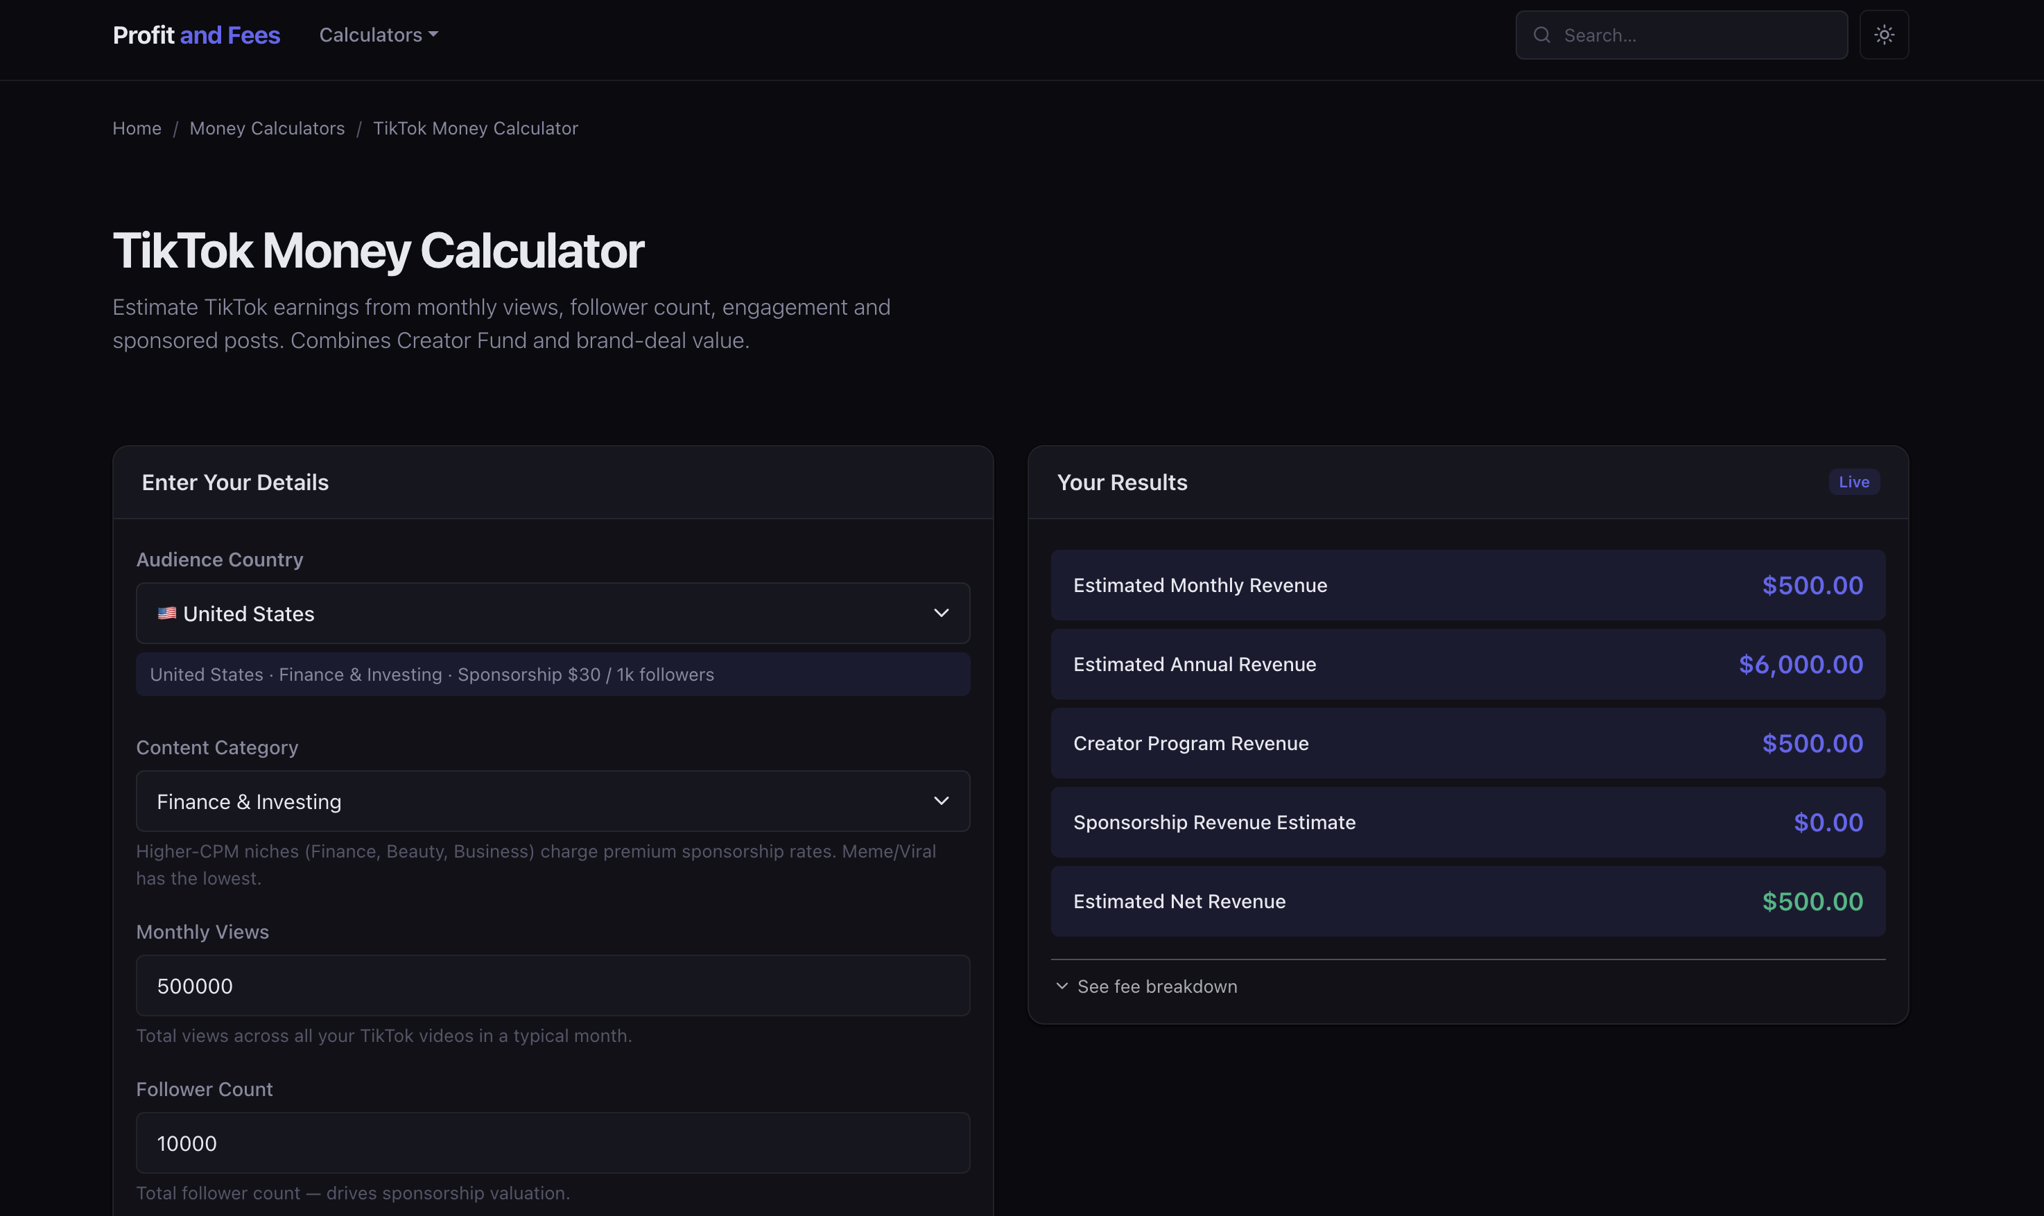Navigate to Home breadcrumb
2044x1216 pixels.
(x=137, y=128)
